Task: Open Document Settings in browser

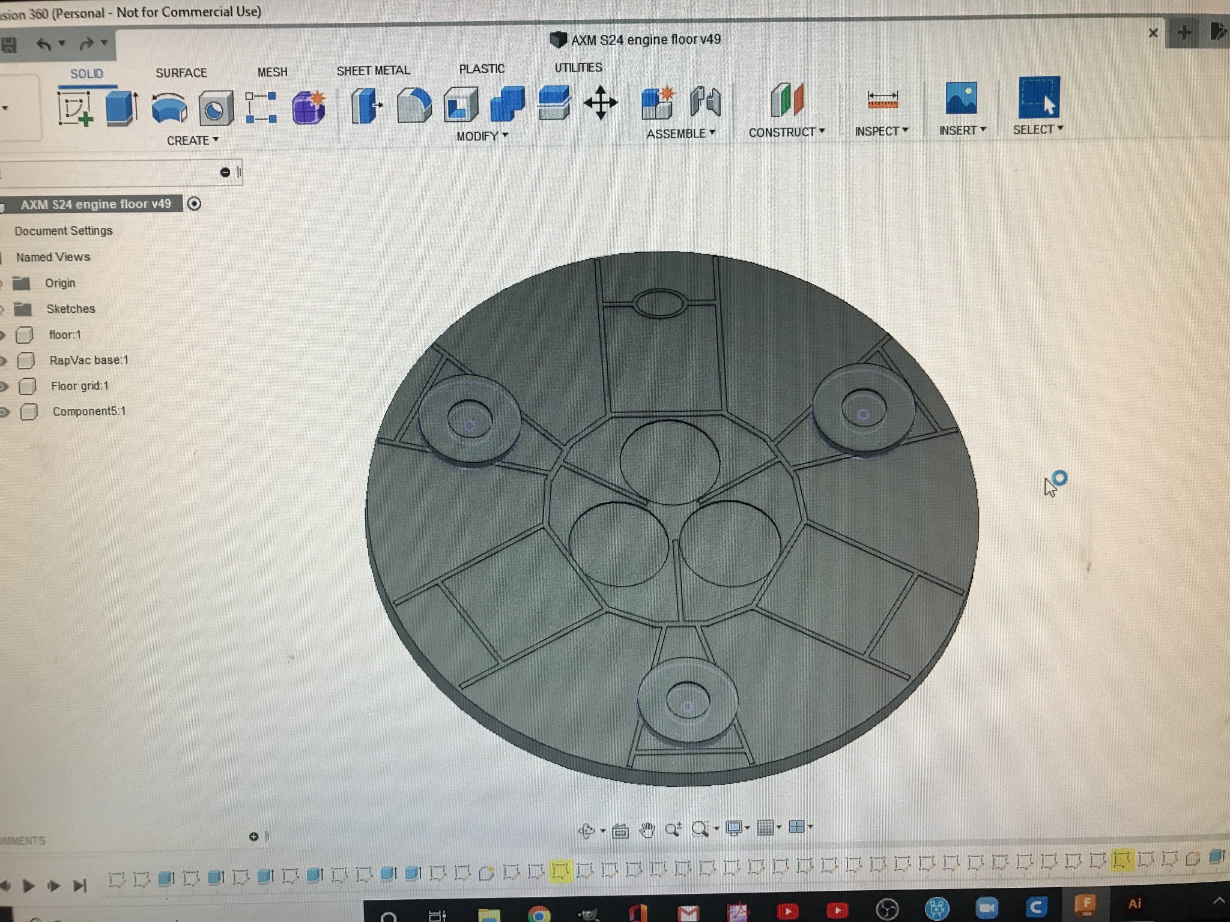Action: 63,230
